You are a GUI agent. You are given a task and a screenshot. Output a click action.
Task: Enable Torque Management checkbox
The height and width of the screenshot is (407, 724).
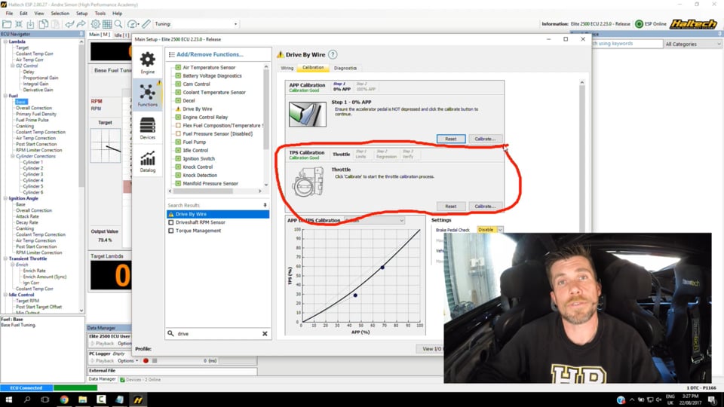(171, 231)
